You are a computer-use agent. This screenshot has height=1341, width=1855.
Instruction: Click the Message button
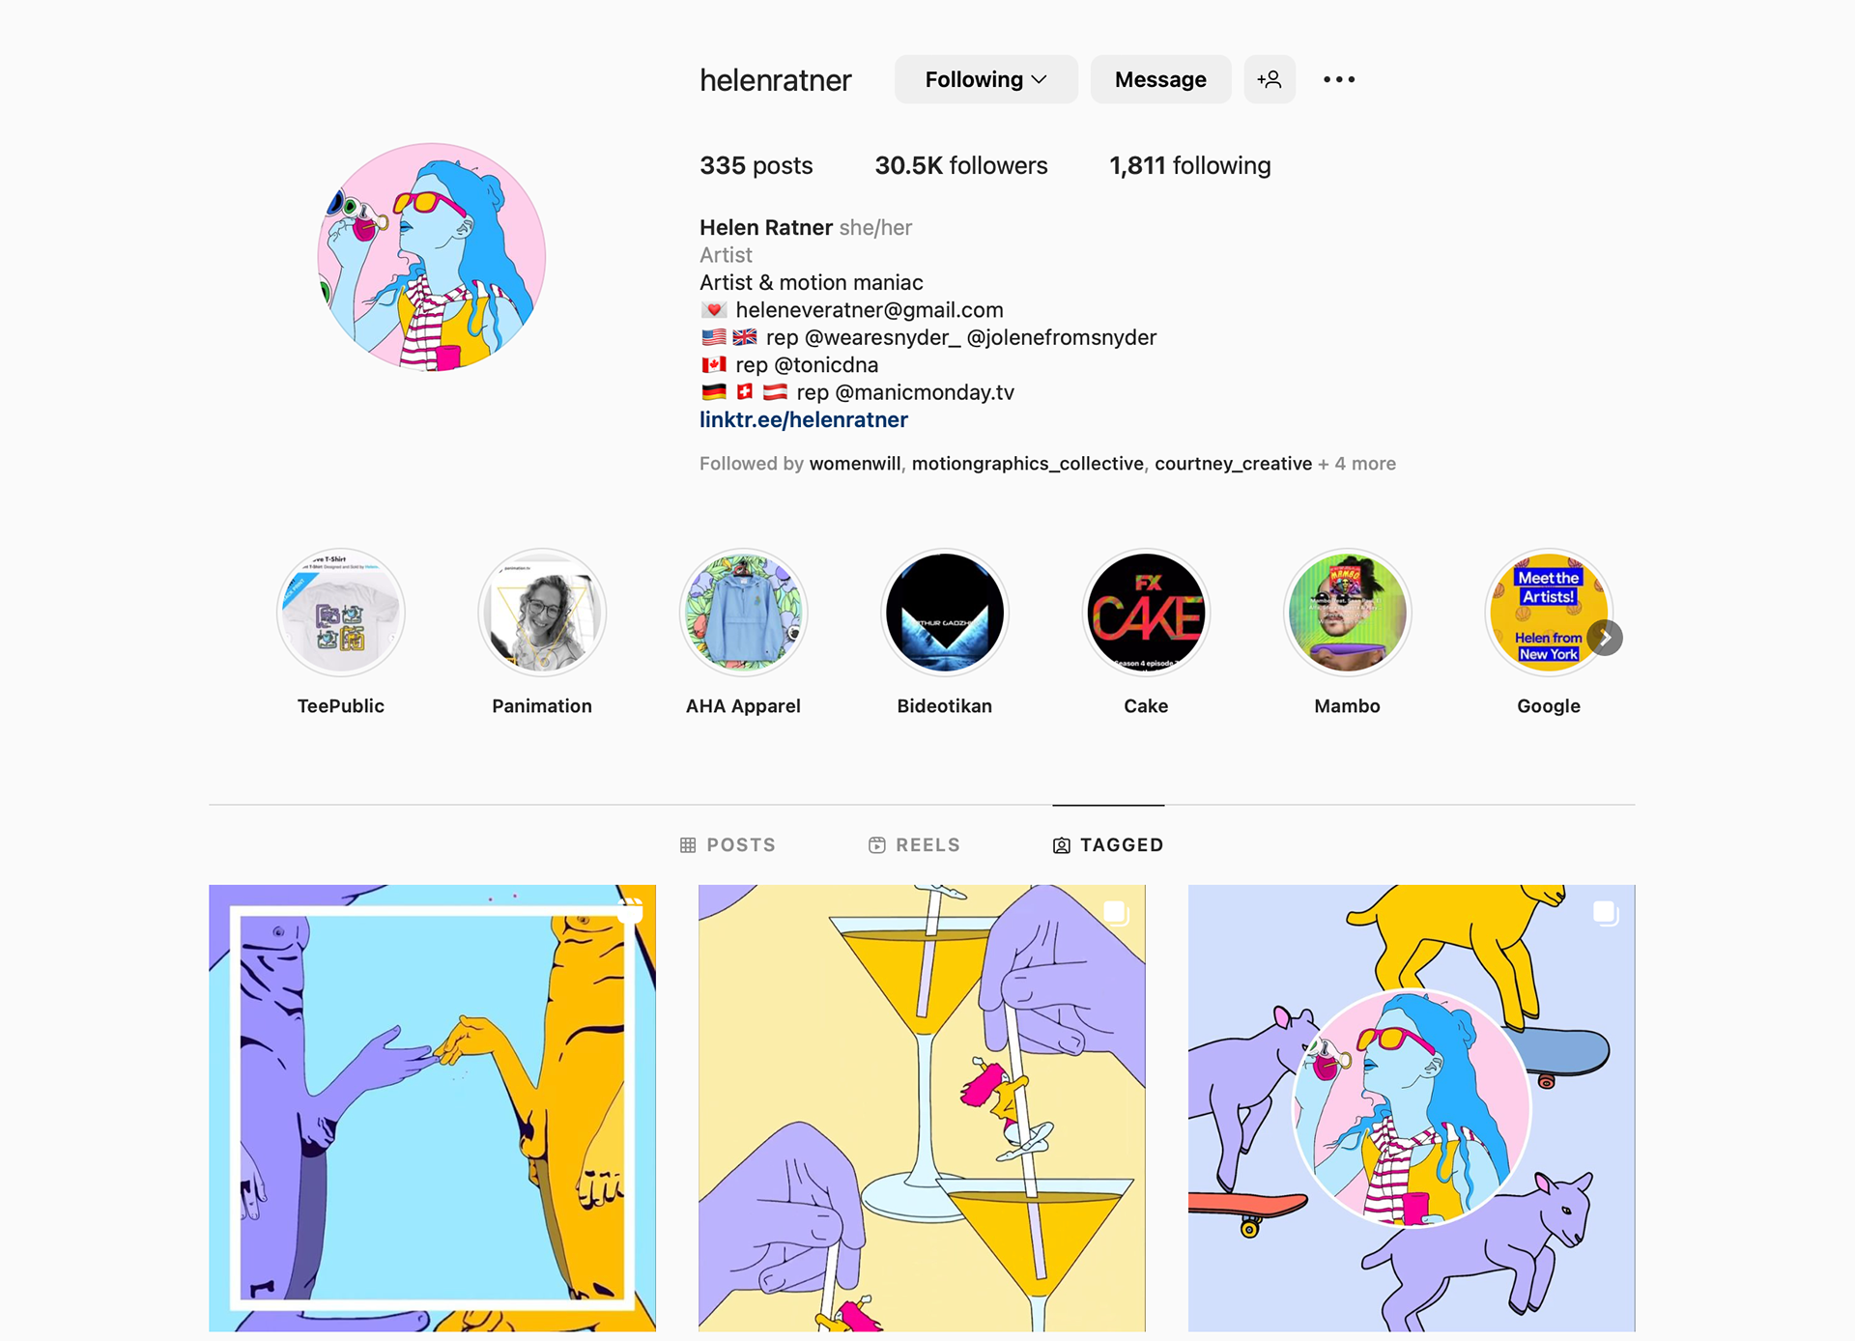pyautogui.click(x=1160, y=79)
